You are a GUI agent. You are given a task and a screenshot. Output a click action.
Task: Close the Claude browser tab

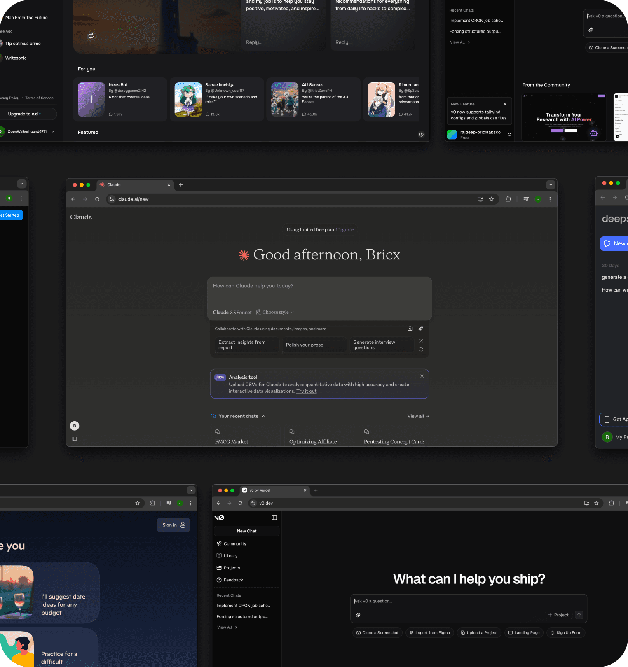(169, 185)
